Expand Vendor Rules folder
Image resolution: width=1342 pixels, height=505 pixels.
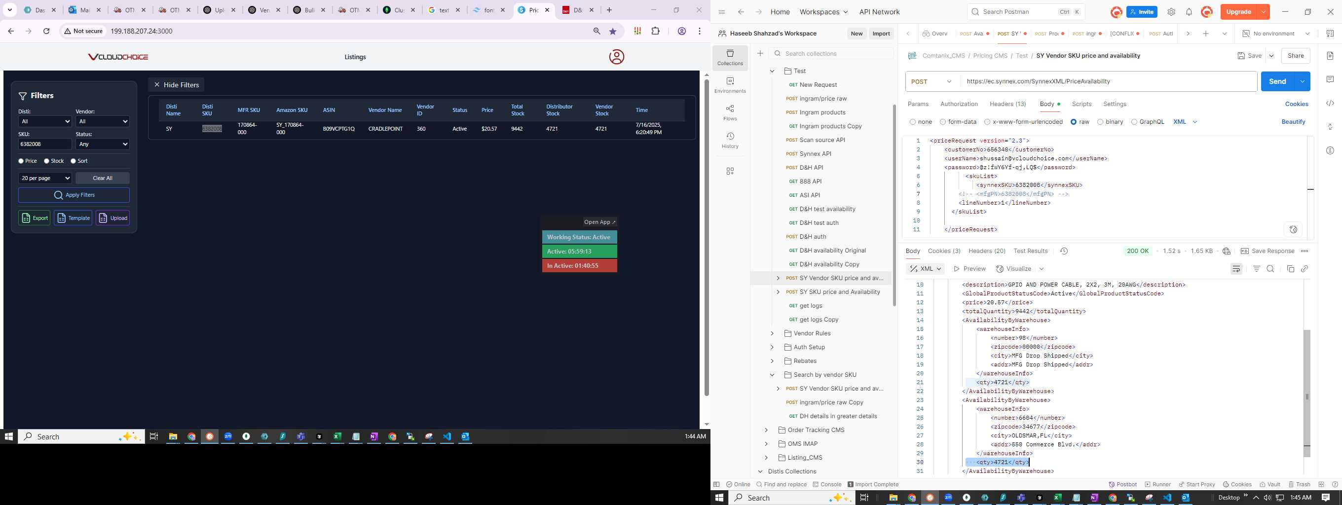tap(772, 333)
